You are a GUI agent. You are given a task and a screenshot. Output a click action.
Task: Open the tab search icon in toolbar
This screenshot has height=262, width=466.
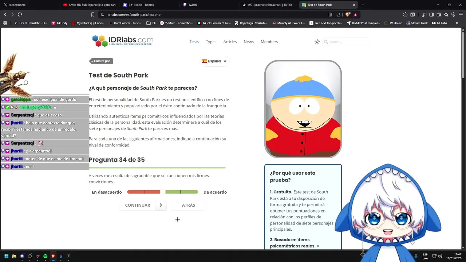[x=412, y=15]
